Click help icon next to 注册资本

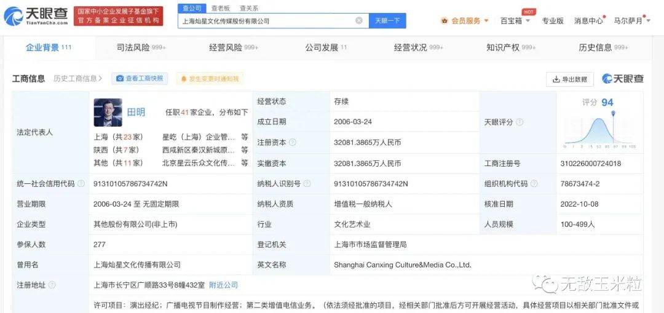[292, 142]
